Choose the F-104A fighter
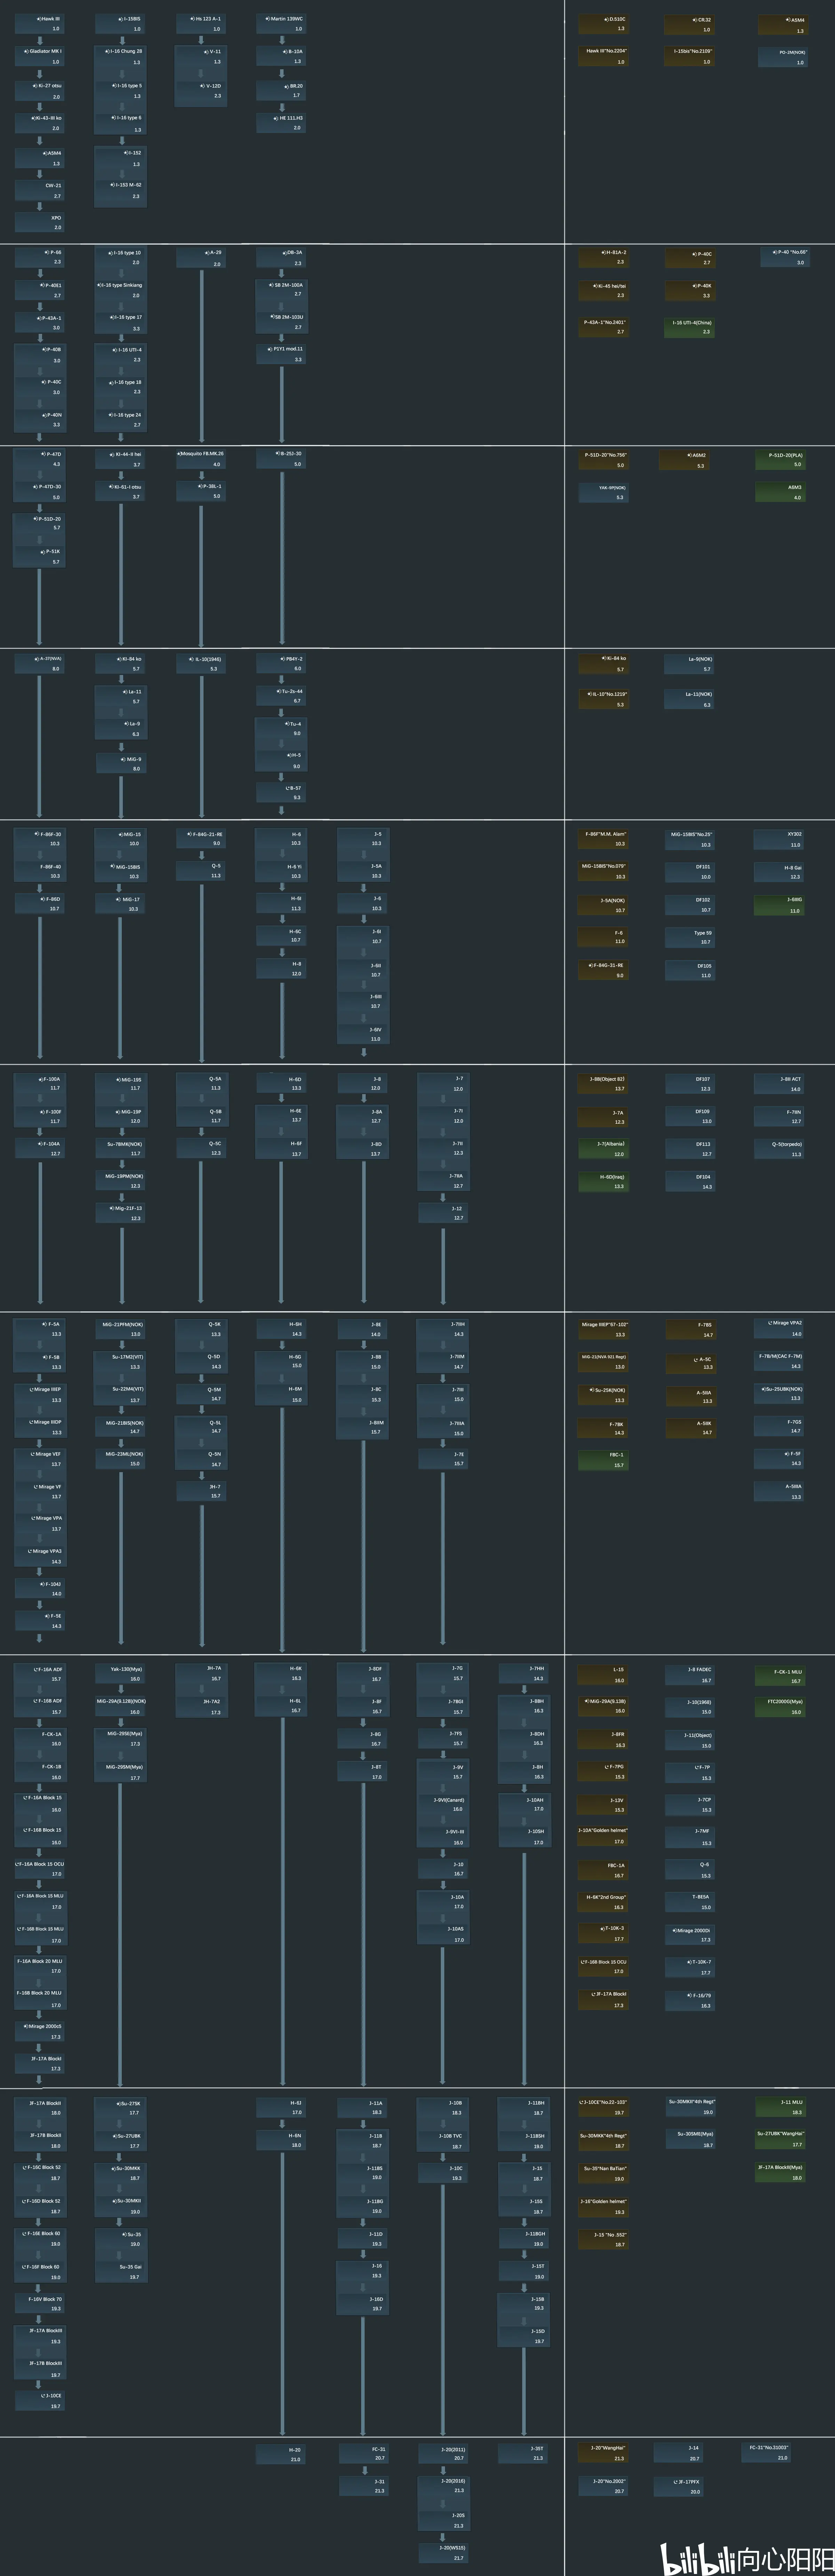This screenshot has height=2576, width=835. [x=40, y=1148]
